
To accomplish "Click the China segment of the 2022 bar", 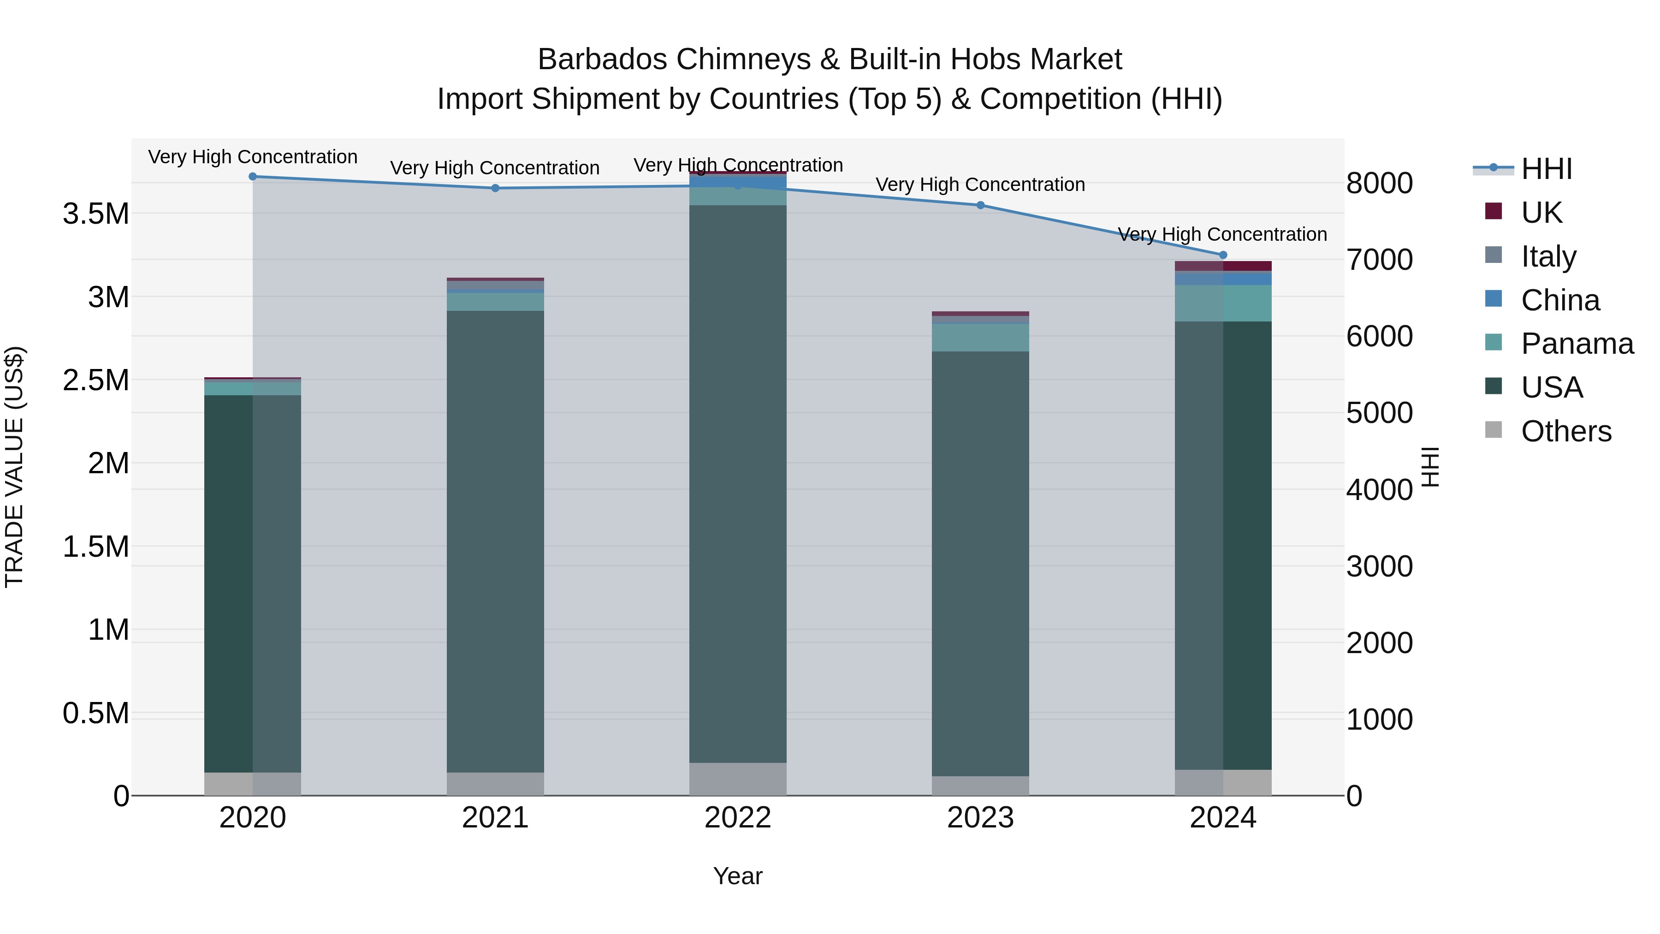I will click(x=738, y=181).
